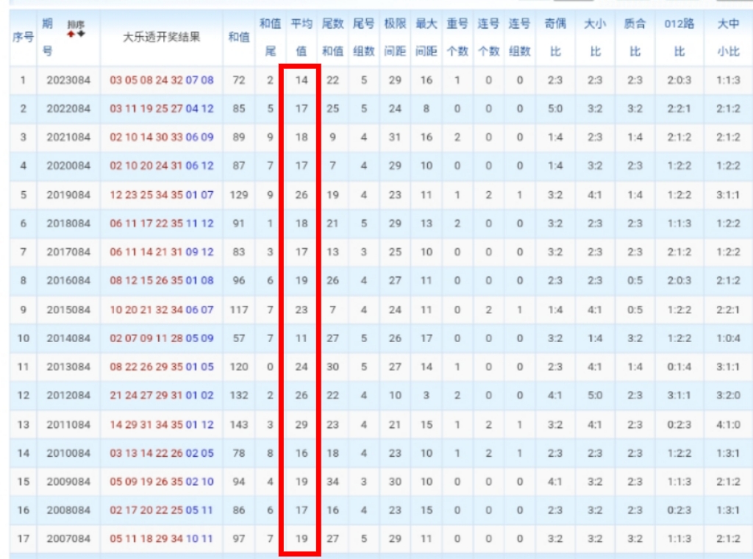Select the 极限间距 column header
This screenshot has height=559, width=753.
(395, 37)
